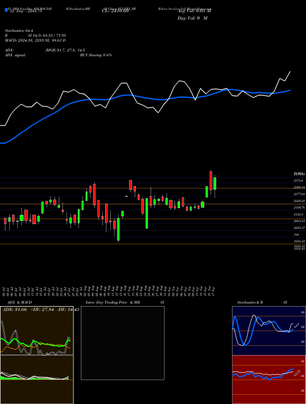Click the tall green candle near chart middle
The width and height of the screenshot is (306, 404).
(147, 213)
